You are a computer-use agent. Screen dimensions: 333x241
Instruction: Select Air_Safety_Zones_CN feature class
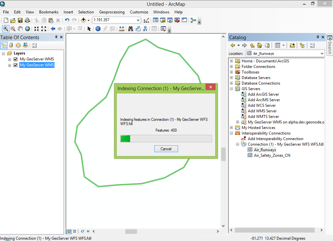[x=272, y=155]
